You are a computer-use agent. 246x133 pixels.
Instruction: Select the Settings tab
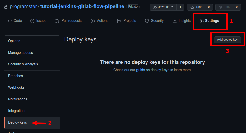coord(209,21)
